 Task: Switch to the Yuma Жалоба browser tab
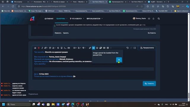pos(78,2)
